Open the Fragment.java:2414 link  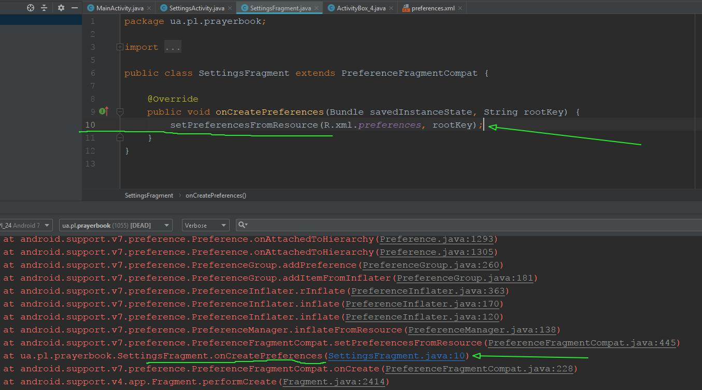click(x=334, y=382)
